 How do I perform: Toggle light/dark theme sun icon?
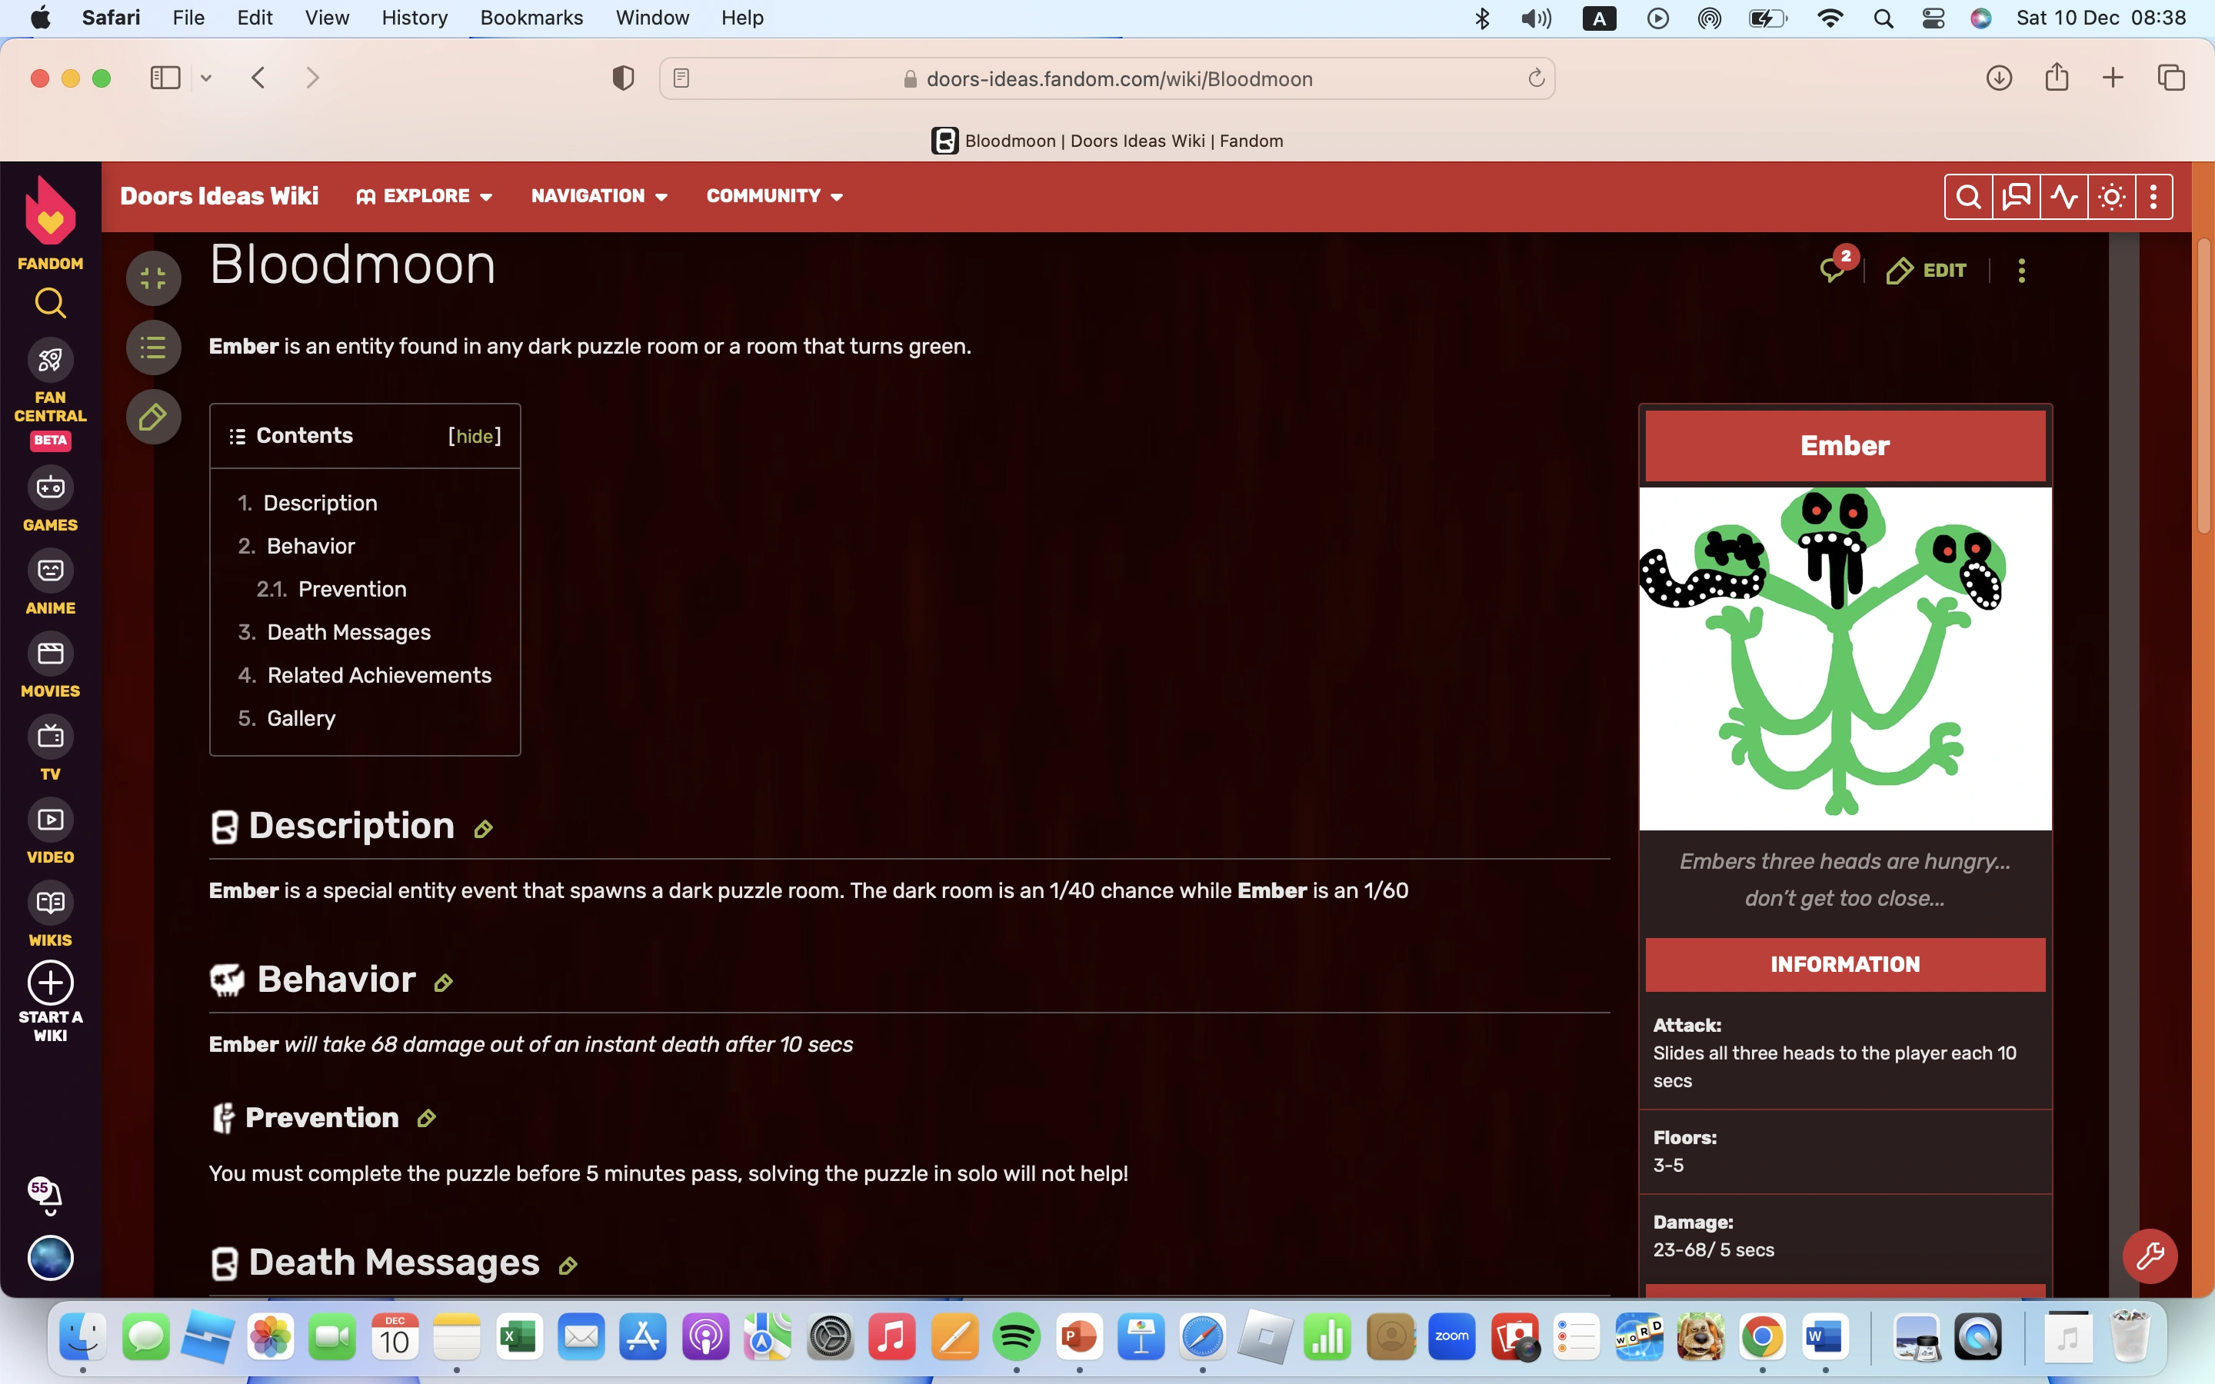coord(2112,197)
